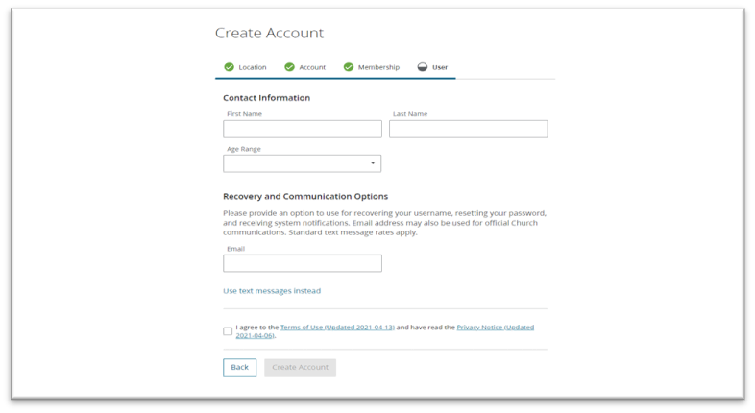Choose Use text messages instead link
The width and height of the screenshot is (755, 413).
(x=272, y=291)
